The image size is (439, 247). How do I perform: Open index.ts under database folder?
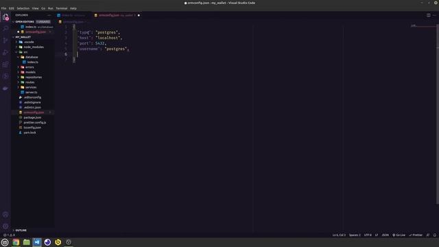tap(32, 62)
